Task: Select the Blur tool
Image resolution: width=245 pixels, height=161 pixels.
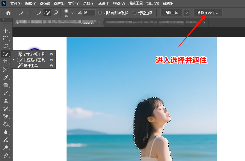Action: [x=6, y=132]
